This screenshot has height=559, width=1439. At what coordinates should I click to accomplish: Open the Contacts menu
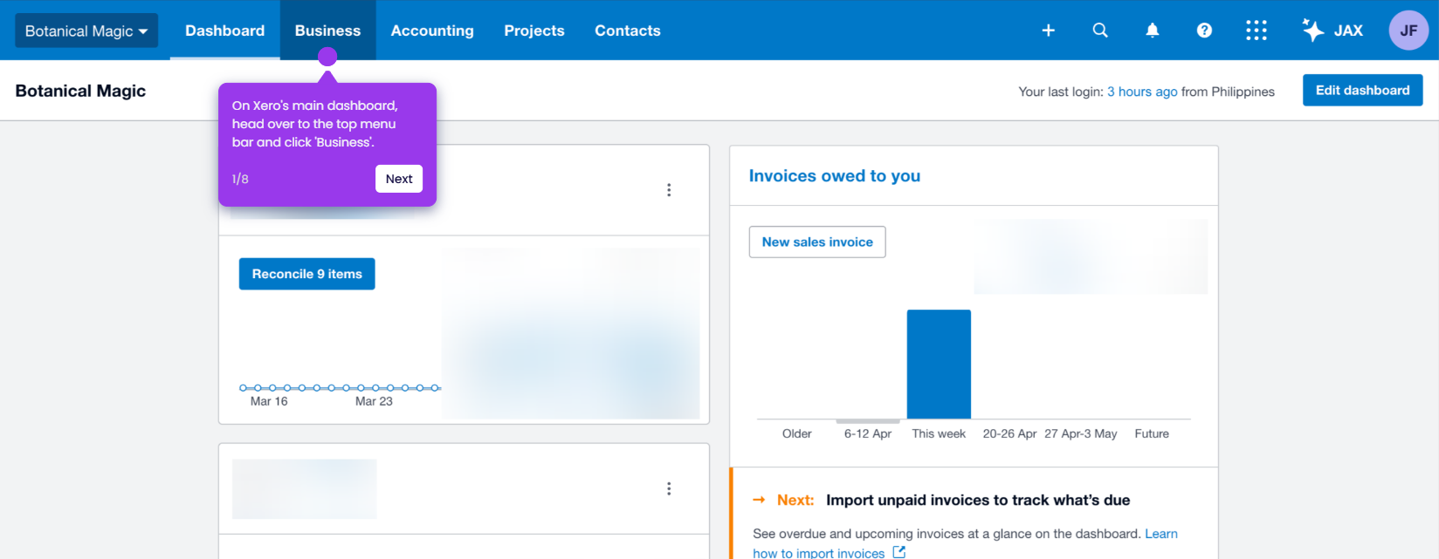[x=628, y=31]
